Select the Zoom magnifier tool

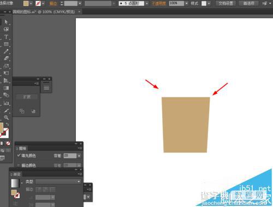pos(6,117)
